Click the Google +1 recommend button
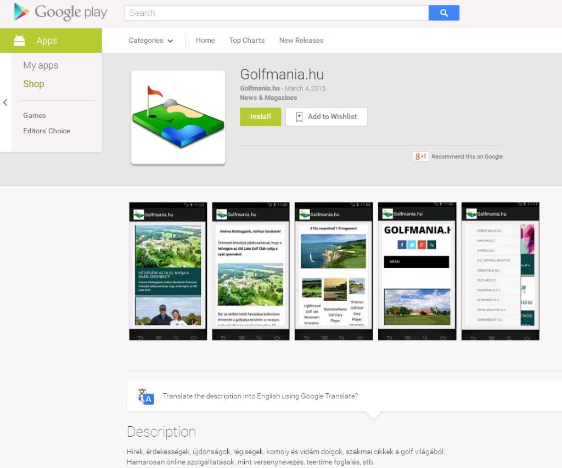The width and height of the screenshot is (562, 468). tap(421, 156)
